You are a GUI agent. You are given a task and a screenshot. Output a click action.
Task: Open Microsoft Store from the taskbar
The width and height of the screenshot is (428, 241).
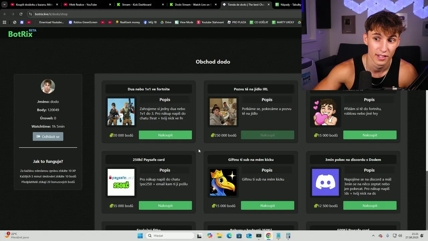tap(239, 236)
